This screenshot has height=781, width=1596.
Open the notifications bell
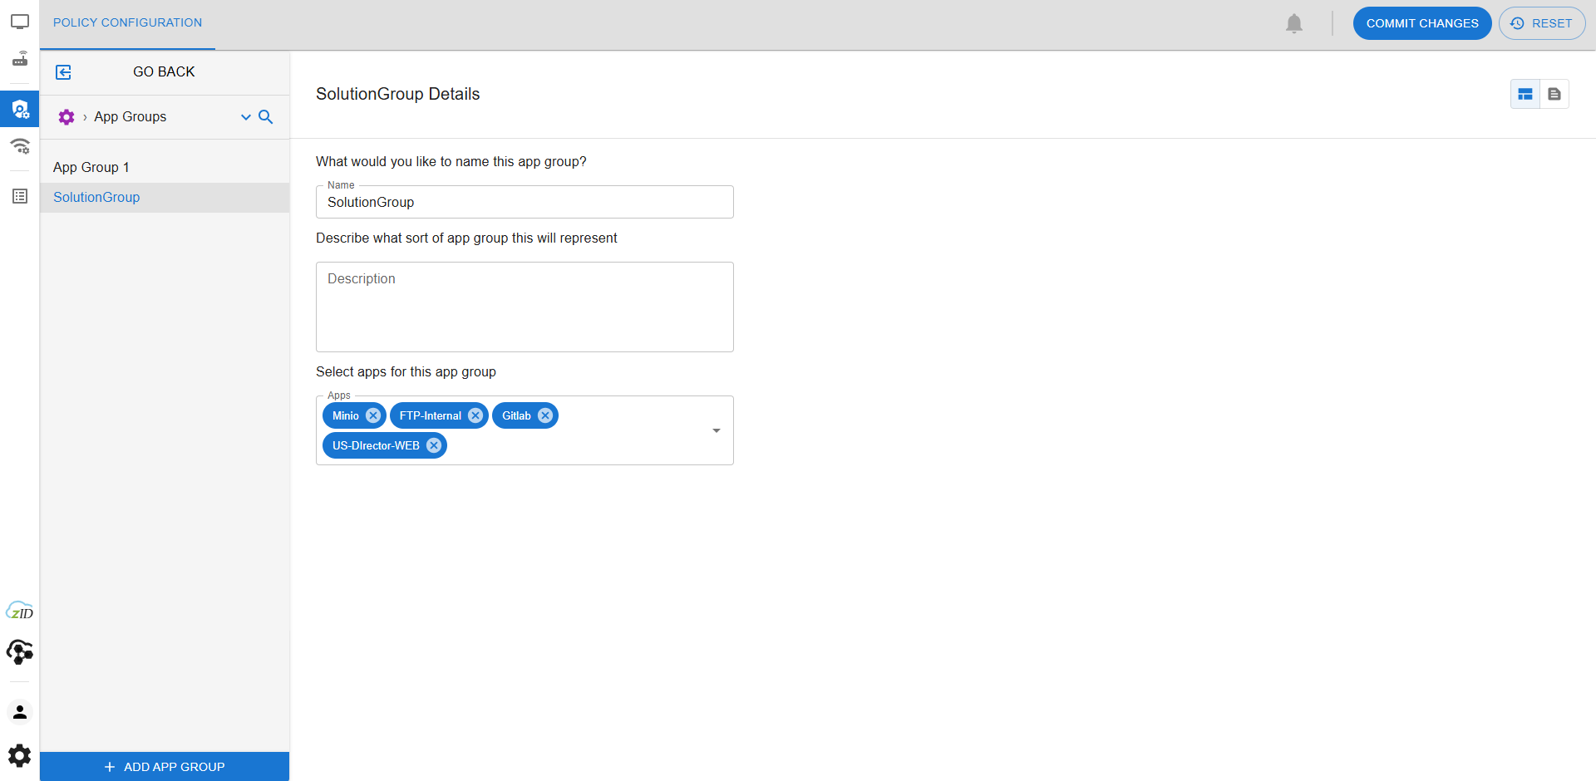(x=1293, y=23)
